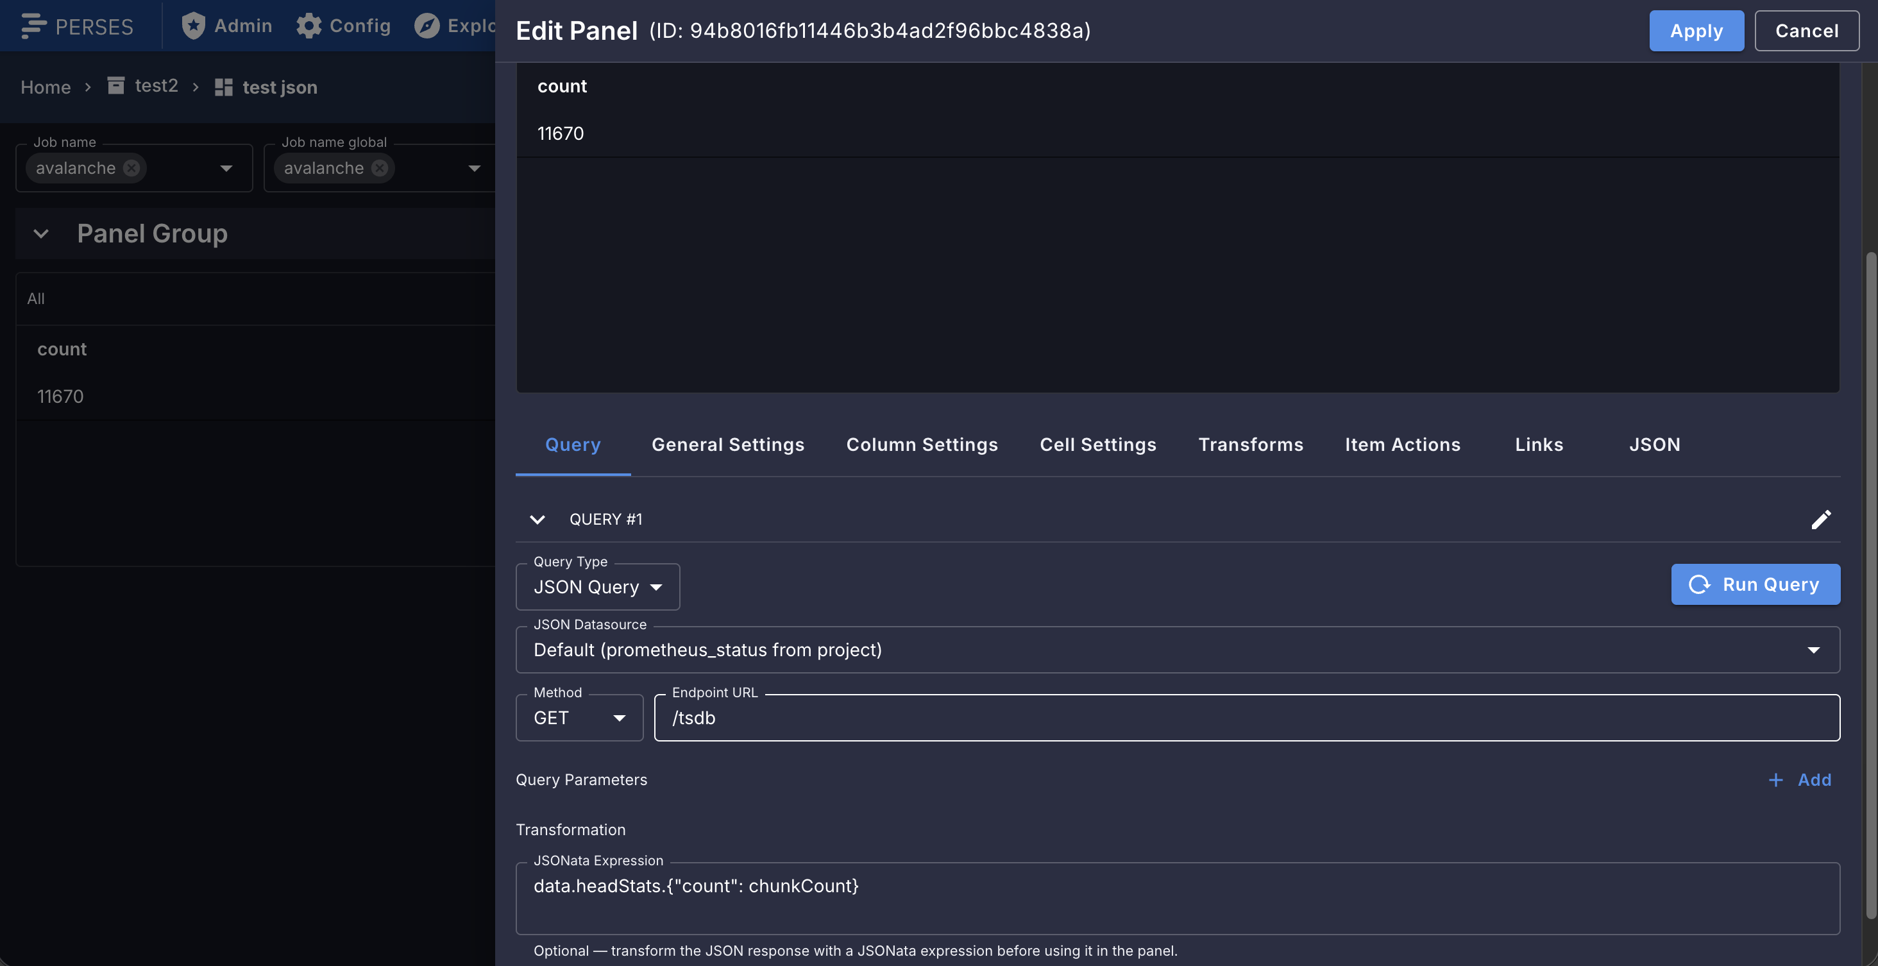Screen dimensions: 1878x966
Task: Open the JSON Datasource dropdown
Action: coord(1178,650)
